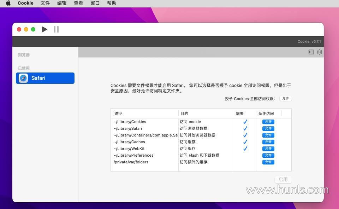The width and height of the screenshot is (339, 209).
Task: Allow access for ~/Library/Containers/com.apple.Sa path
Action: 268,135
